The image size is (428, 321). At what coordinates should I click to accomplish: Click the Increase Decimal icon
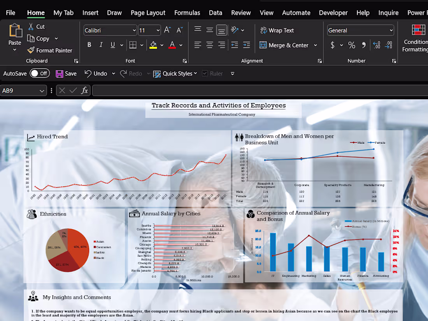pyautogui.click(x=376, y=45)
